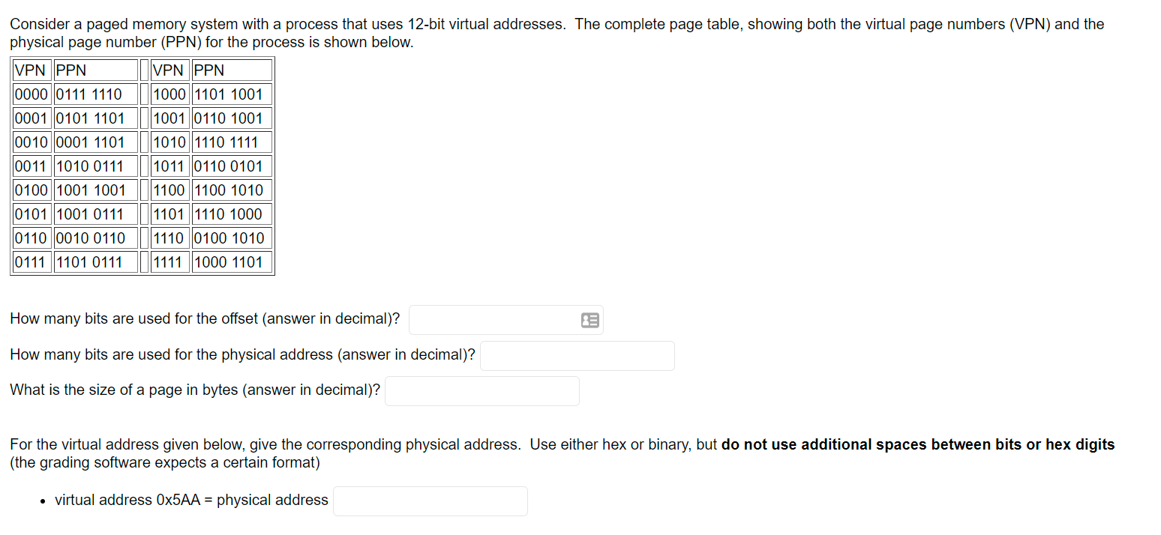The height and width of the screenshot is (535, 1161).
Task: Click the 0x5AA physical address answer field
Action: [430, 501]
